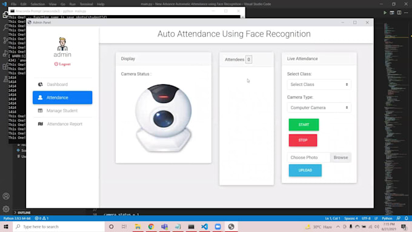This screenshot has width=412, height=232.
Task: Open Windows Start menu
Action: (6, 227)
